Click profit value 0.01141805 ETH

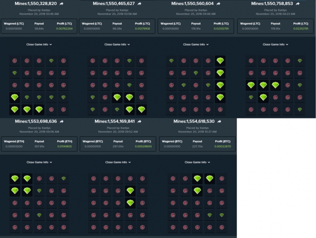(64, 146)
